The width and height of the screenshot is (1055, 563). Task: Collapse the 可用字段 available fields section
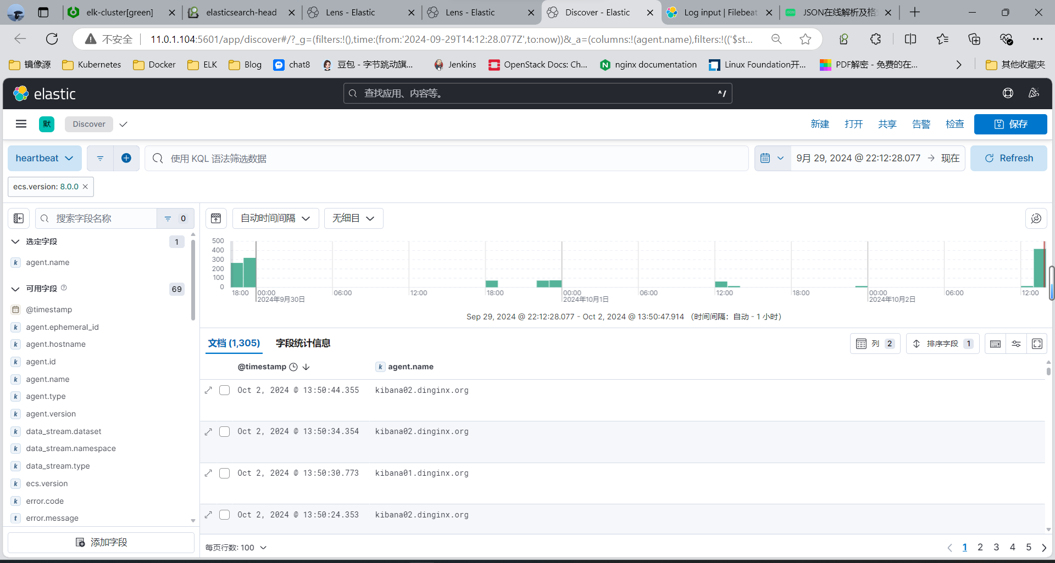coord(15,289)
